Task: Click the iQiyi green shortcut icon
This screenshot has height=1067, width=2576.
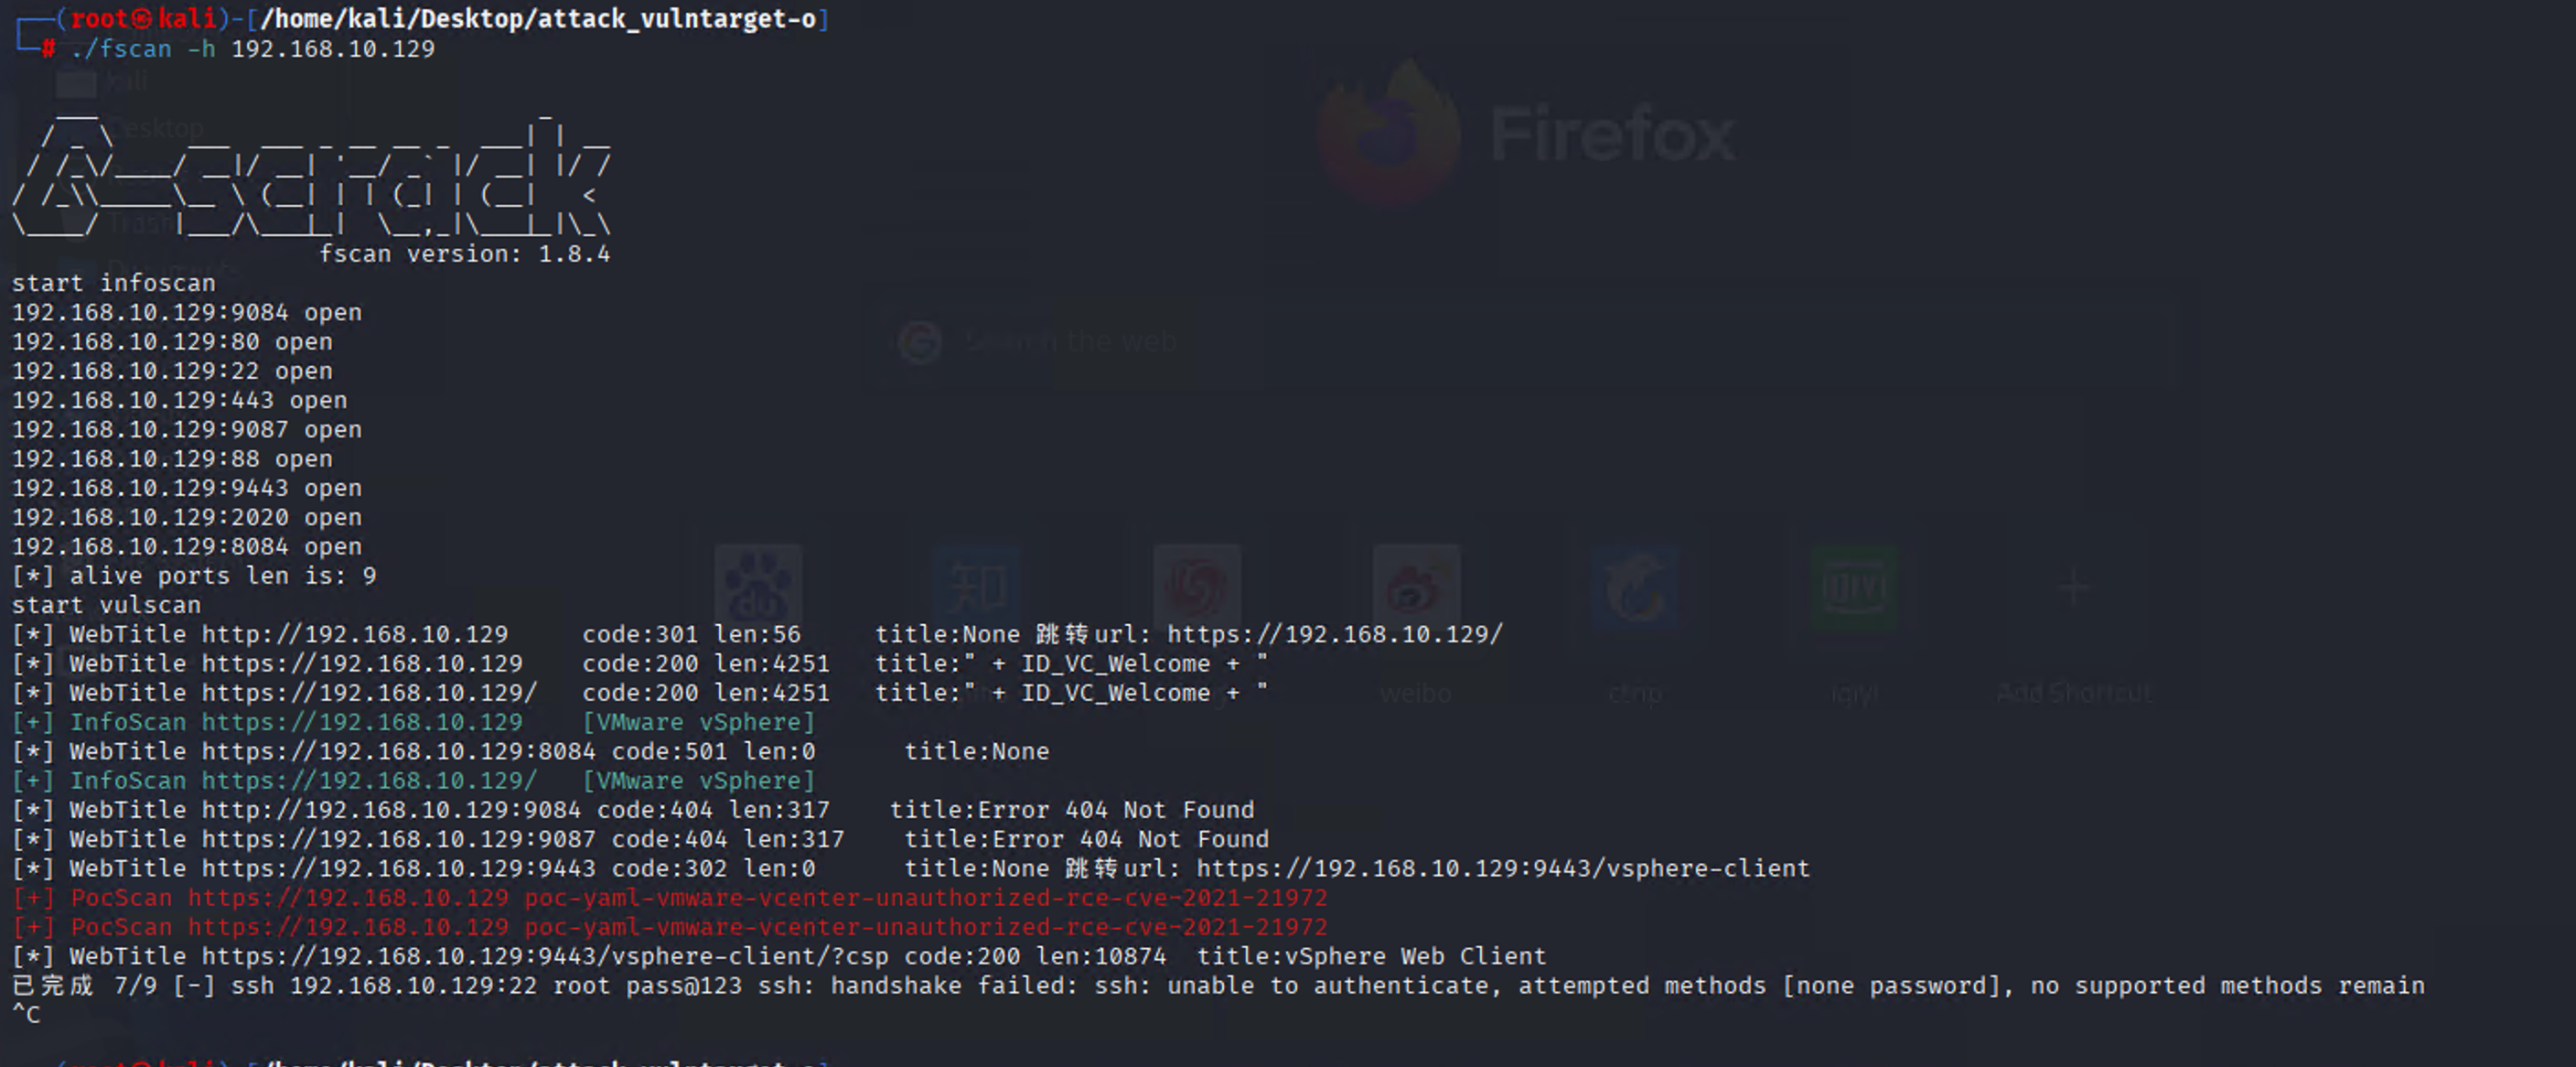Action: click(x=1855, y=588)
